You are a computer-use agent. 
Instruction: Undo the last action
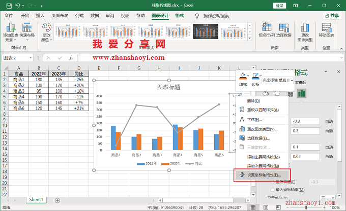click(x=18, y=6)
